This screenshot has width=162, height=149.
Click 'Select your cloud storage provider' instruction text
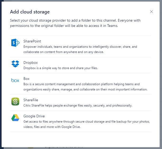tap(75, 23)
